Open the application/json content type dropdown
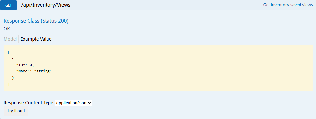The width and height of the screenshot is (316, 119). click(x=74, y=103)
